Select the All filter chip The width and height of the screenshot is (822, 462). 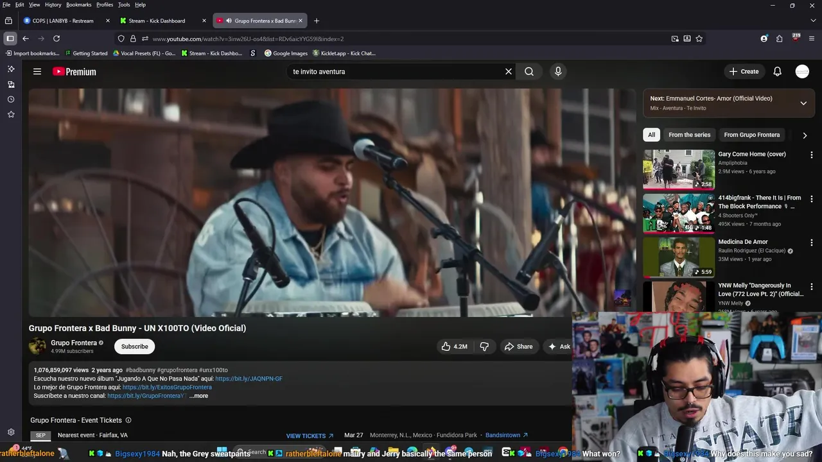[x=652, y=135]
